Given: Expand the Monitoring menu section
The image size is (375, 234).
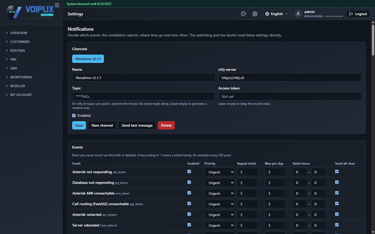Looking at the screenshot, I should click(x=21, y=77).
